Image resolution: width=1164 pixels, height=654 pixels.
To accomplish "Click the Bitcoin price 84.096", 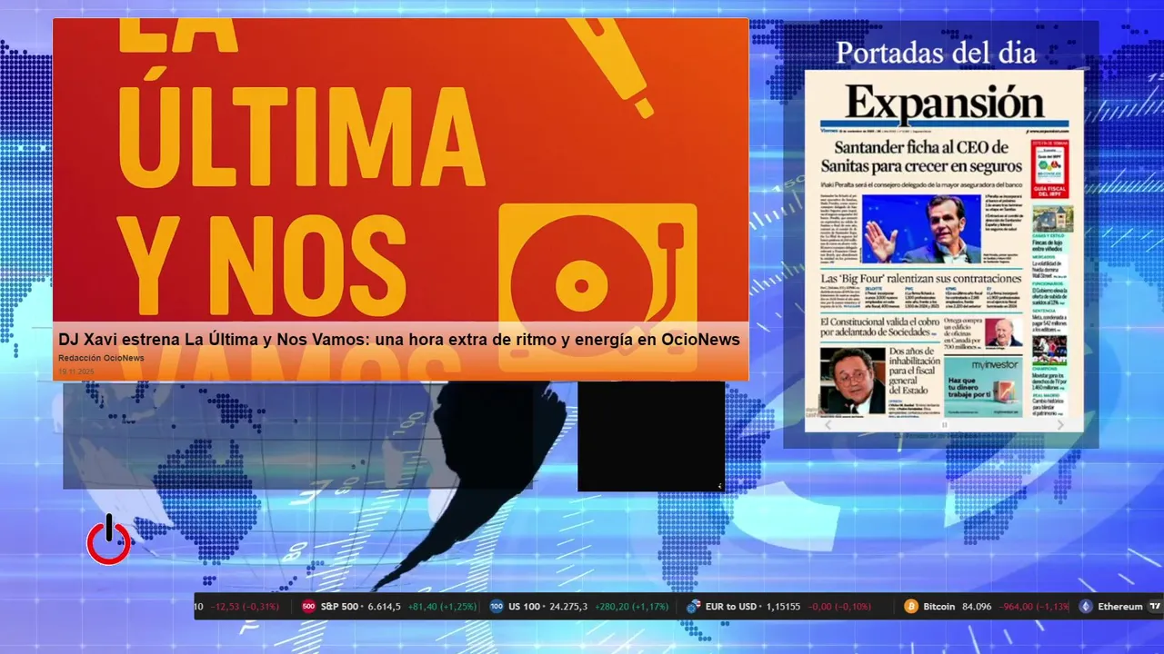I will [978, 606].
